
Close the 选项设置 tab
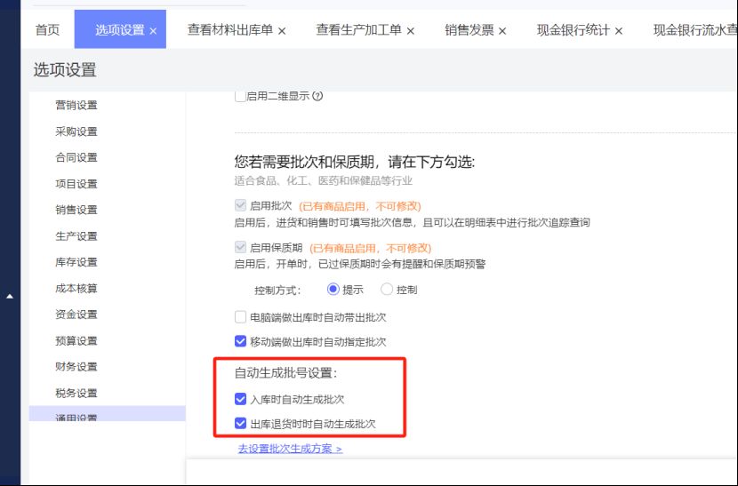click(153, 31)
